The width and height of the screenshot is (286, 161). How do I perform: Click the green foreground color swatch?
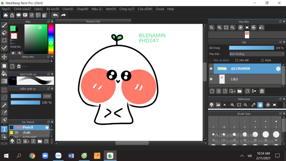(x=13, y=28)
